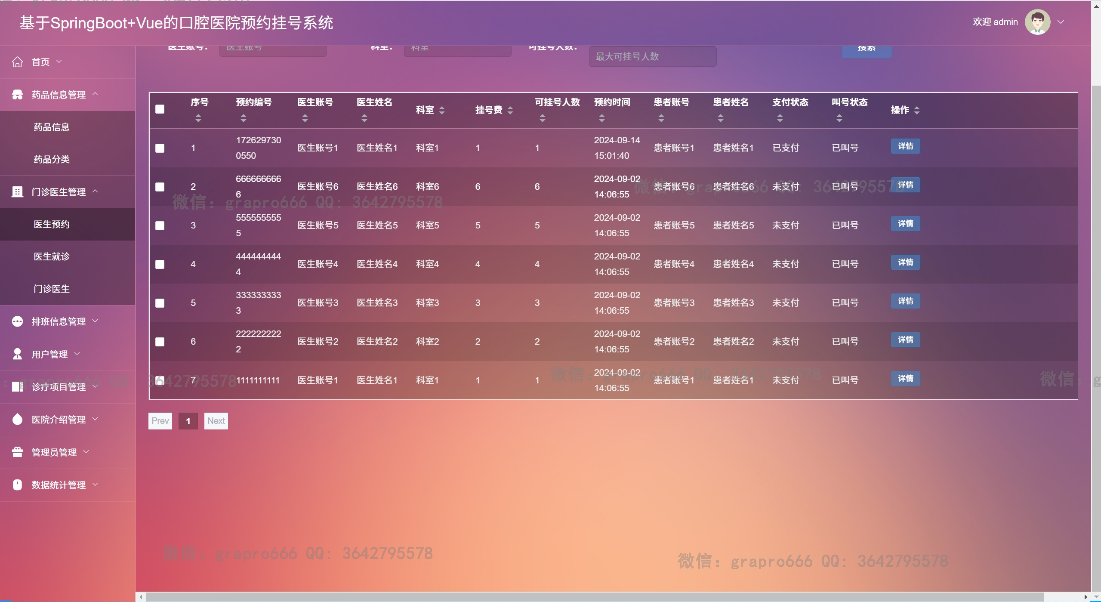Click the 门诊医生管理 building icon

click(17, 192)
